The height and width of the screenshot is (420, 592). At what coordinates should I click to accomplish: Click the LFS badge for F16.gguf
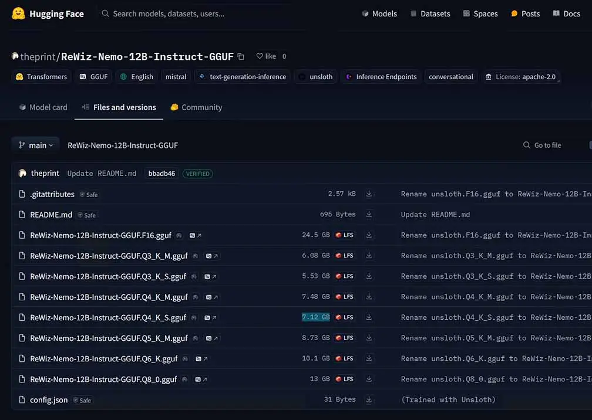(344, 235)
